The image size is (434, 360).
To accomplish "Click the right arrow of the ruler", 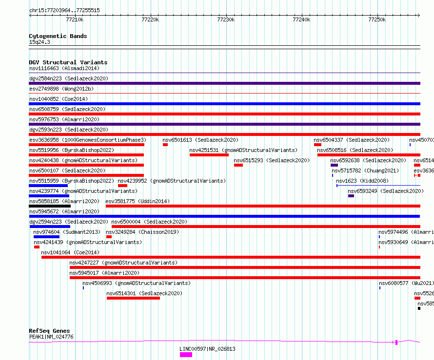I will [418, 15].
